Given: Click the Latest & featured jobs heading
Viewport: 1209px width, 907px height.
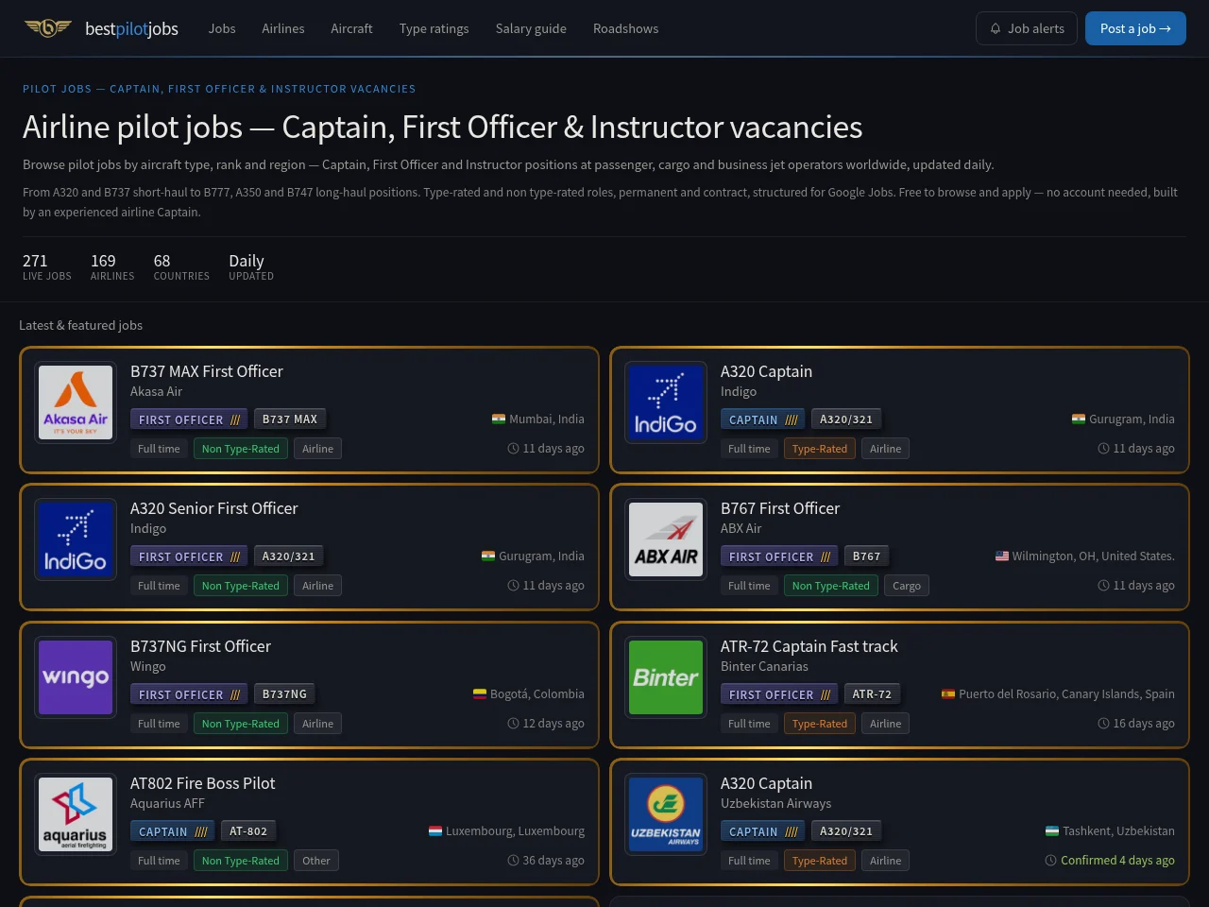Looking at the screenshot, I should [x=80, y=325].
